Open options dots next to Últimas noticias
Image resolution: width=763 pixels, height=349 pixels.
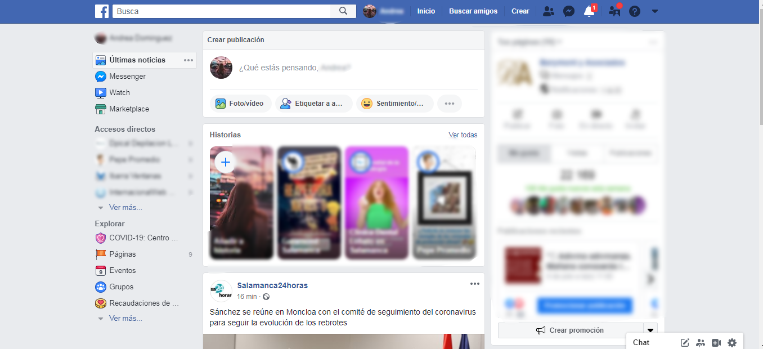188,60
